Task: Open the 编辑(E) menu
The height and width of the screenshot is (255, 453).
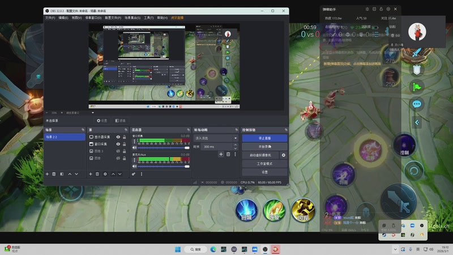Action: pyautogui.click(x=63, y=18)
